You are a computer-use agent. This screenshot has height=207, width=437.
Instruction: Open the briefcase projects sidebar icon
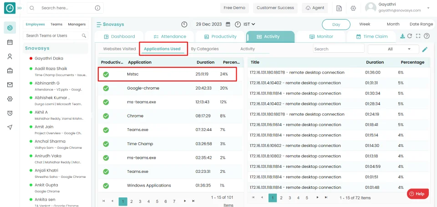(x=10, y=71)
